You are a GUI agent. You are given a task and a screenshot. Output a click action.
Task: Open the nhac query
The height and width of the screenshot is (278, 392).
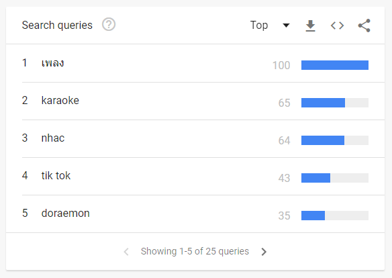(x=53, y=138)
